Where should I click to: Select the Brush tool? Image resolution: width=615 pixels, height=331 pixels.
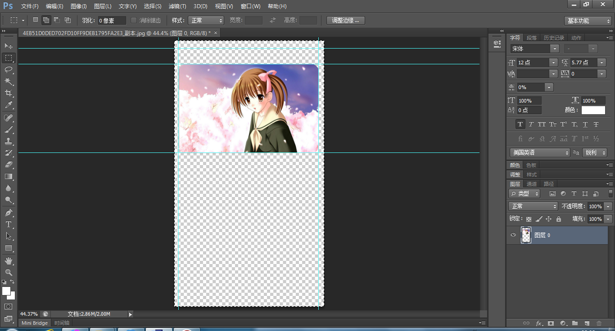9,130
